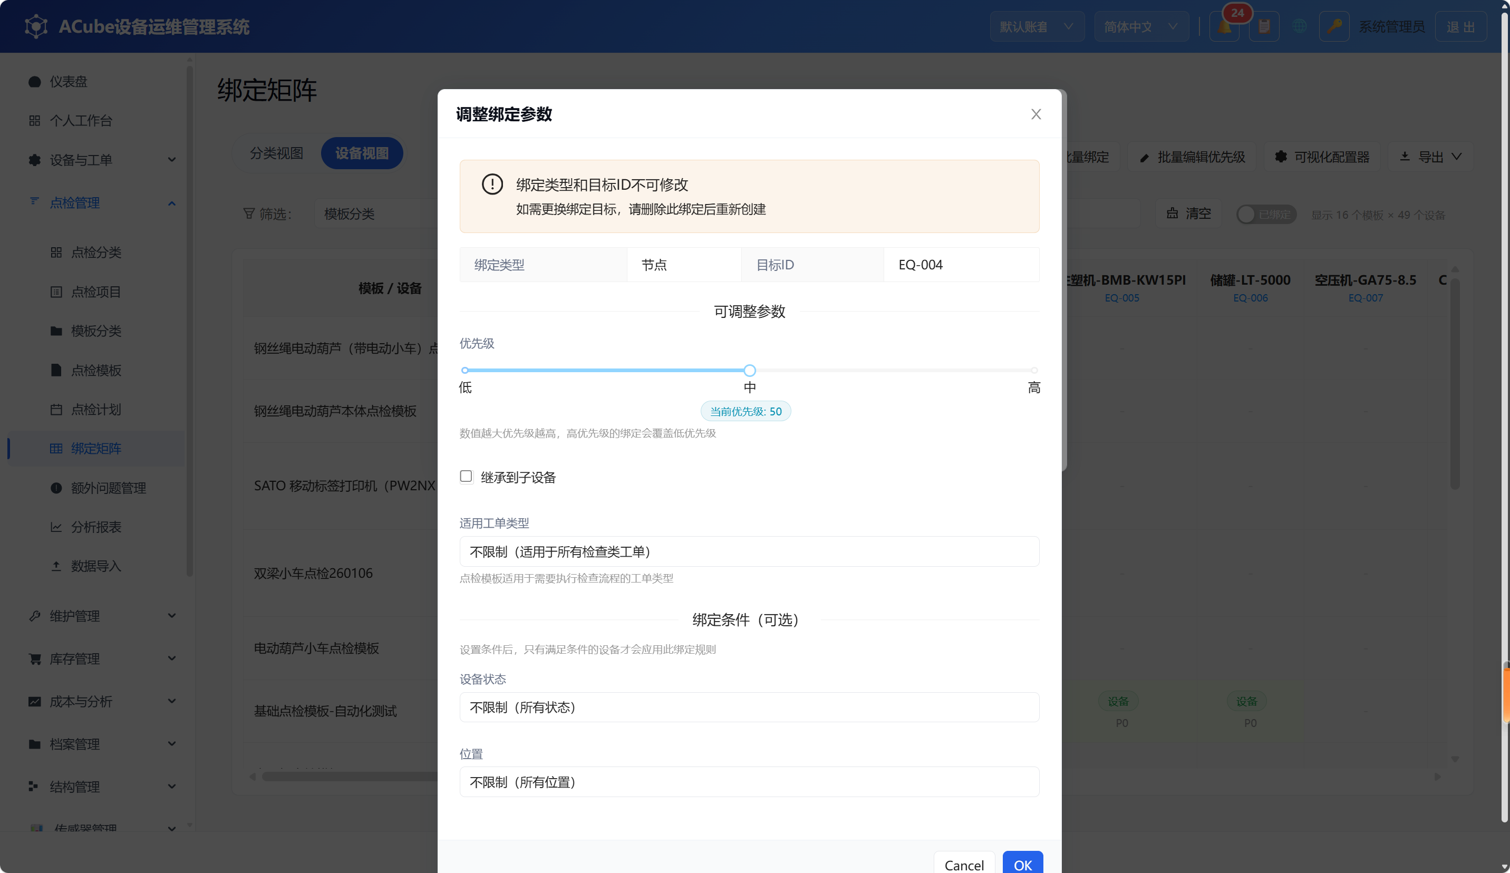1510x873 pixels.
Task: Click the 退出 logout button
Action: (x=1461, y=27)
